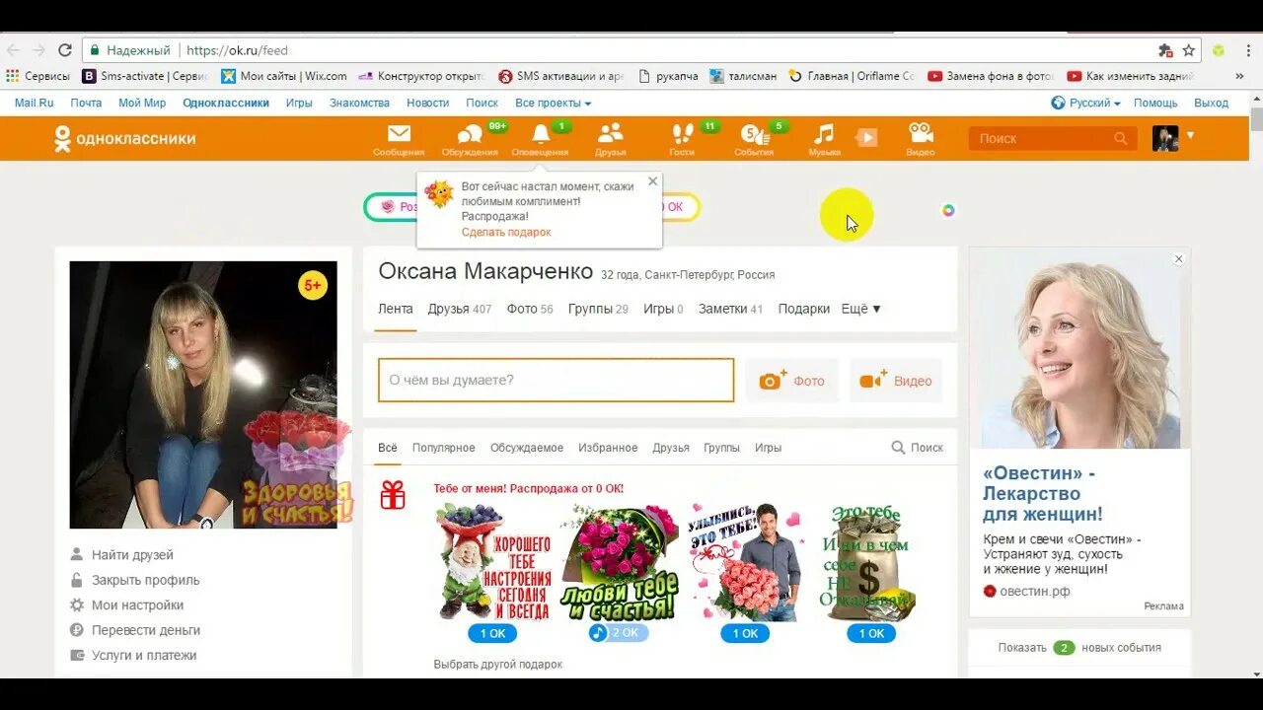Close the gift compliment popup
1263x710 pixels.
652,181
